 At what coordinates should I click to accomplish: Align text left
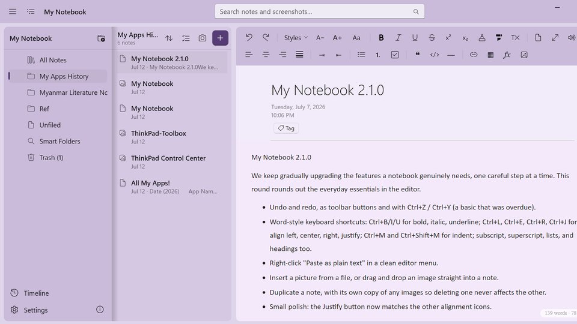tap(249, 55)
